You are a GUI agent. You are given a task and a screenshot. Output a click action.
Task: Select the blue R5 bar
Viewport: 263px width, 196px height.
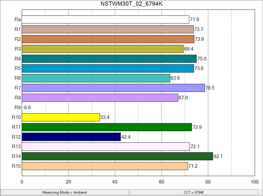(x=108, y=68)
